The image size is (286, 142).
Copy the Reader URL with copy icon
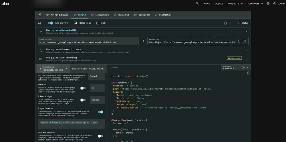239,41
